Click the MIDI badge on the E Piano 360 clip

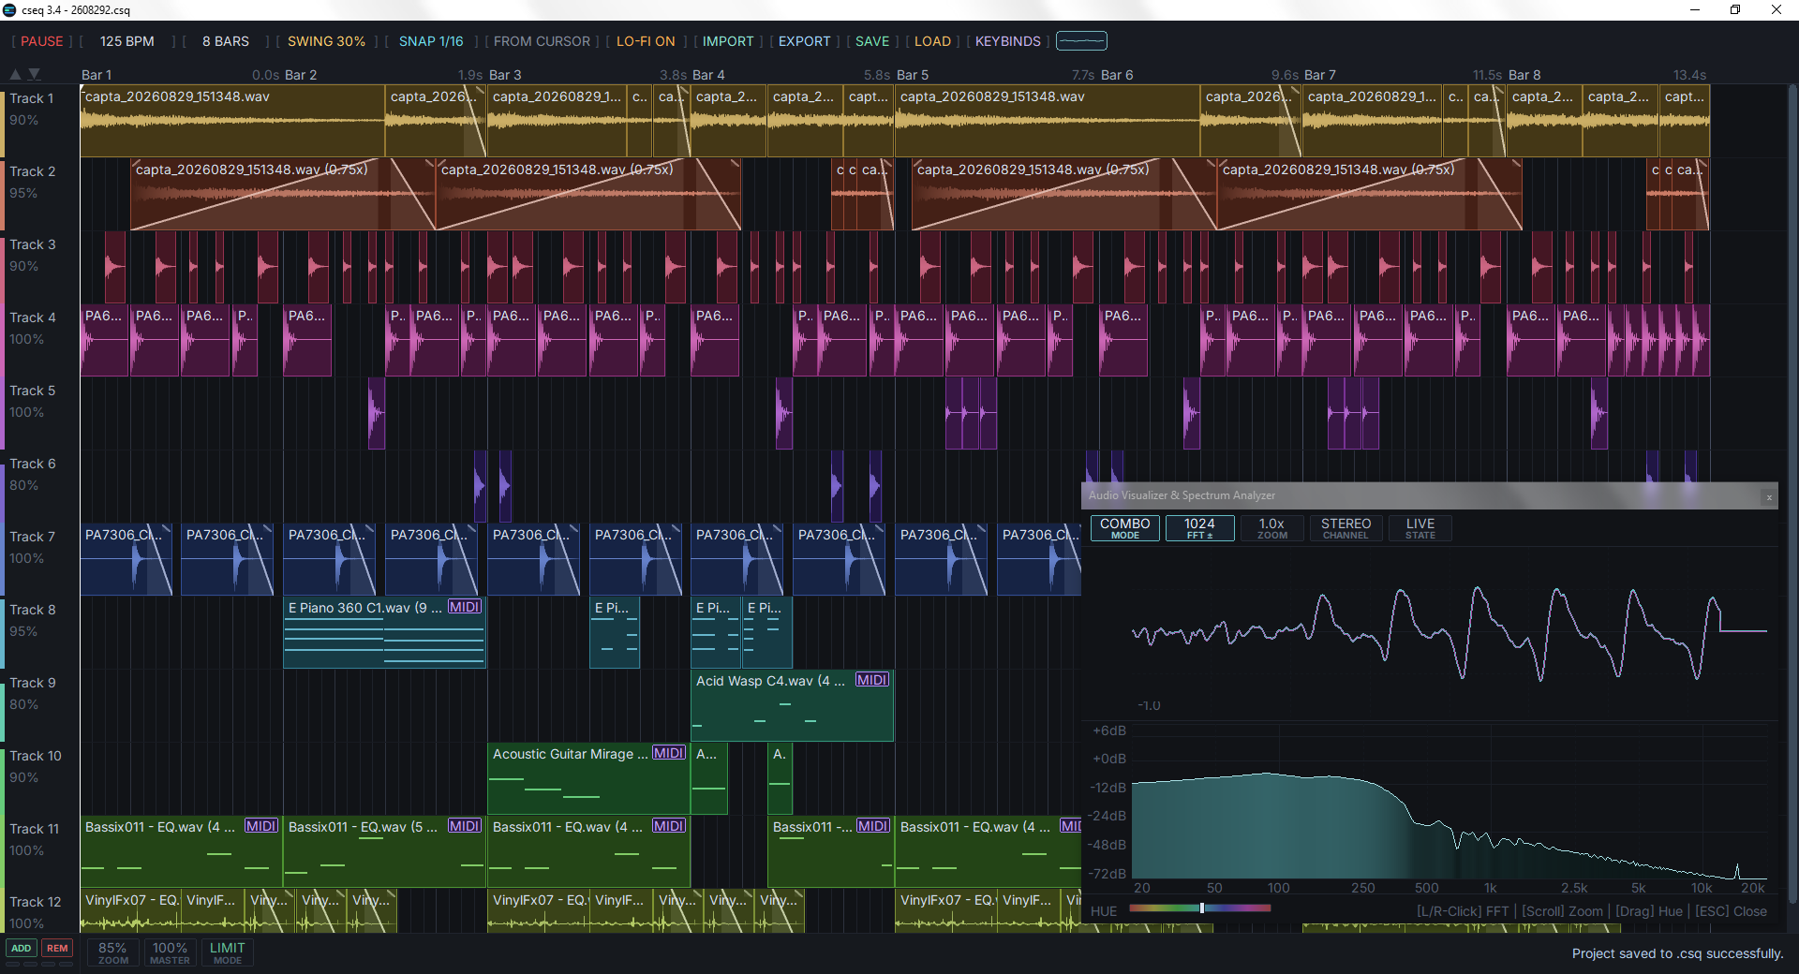pos(465,607)
